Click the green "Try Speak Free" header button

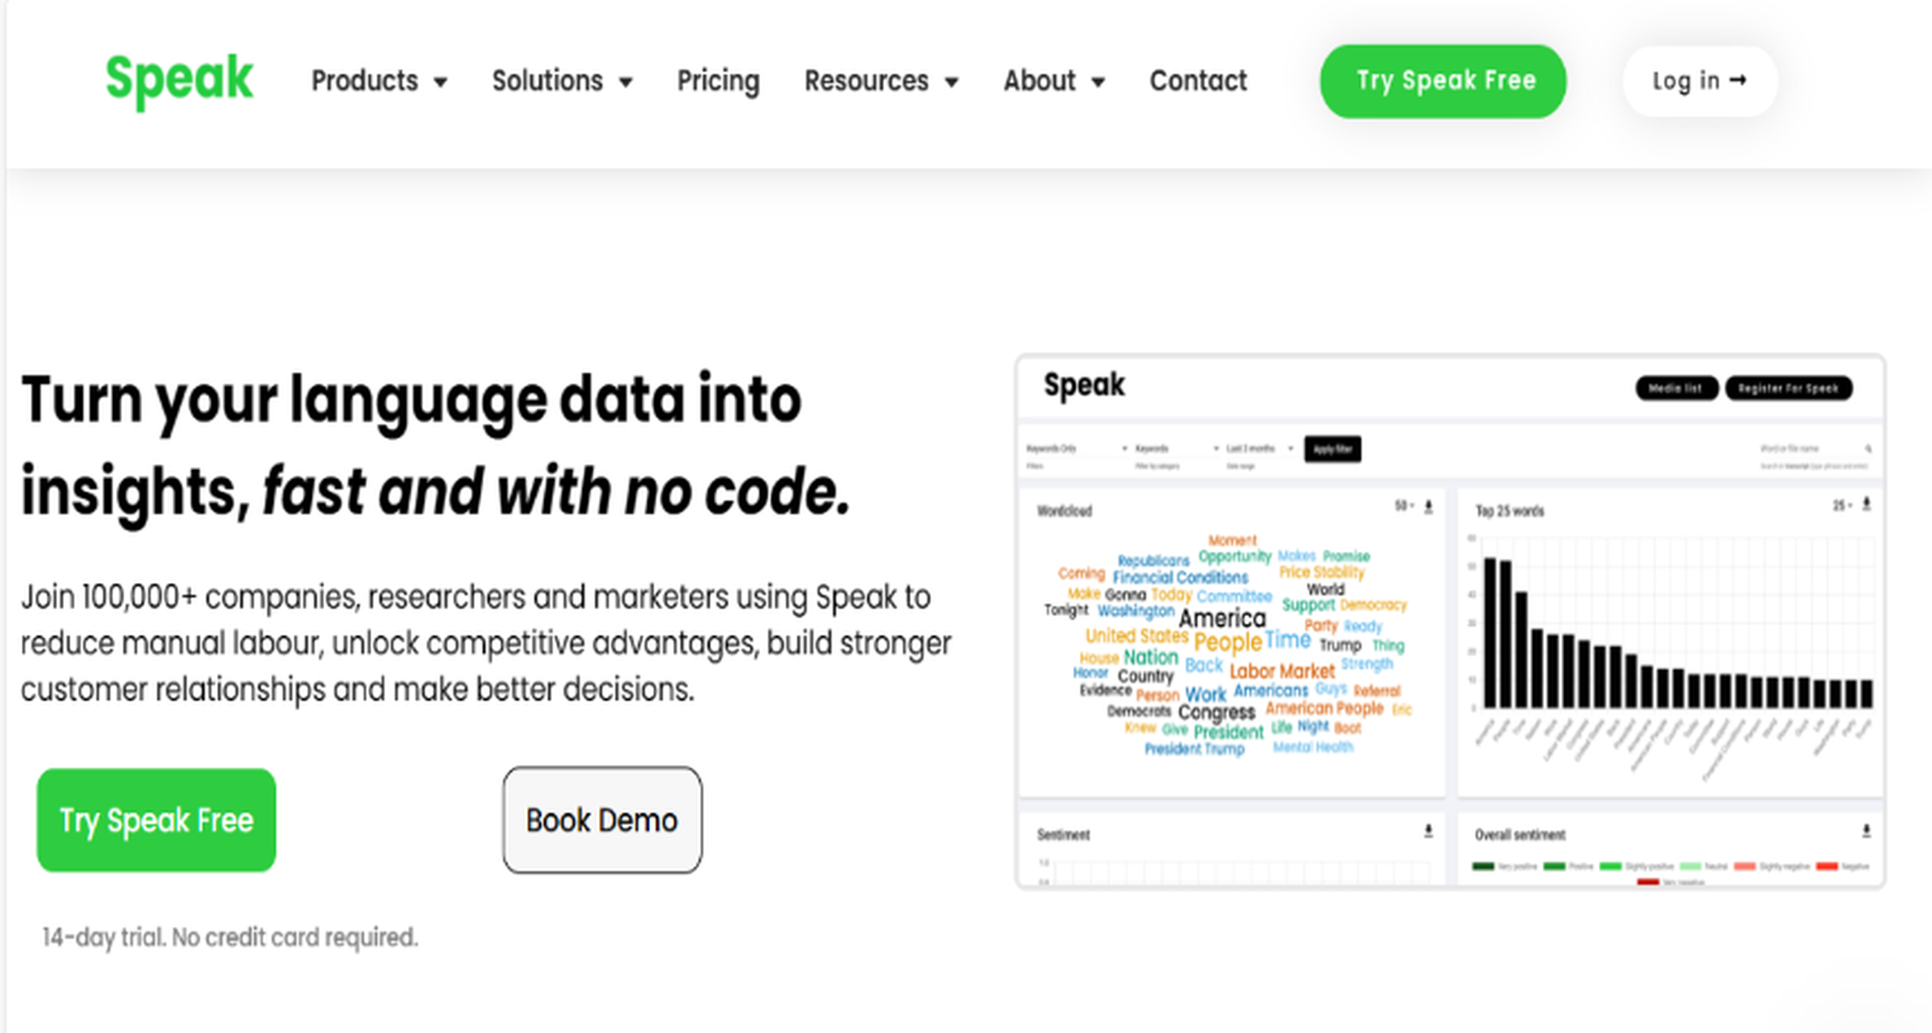coord(1442,80)
